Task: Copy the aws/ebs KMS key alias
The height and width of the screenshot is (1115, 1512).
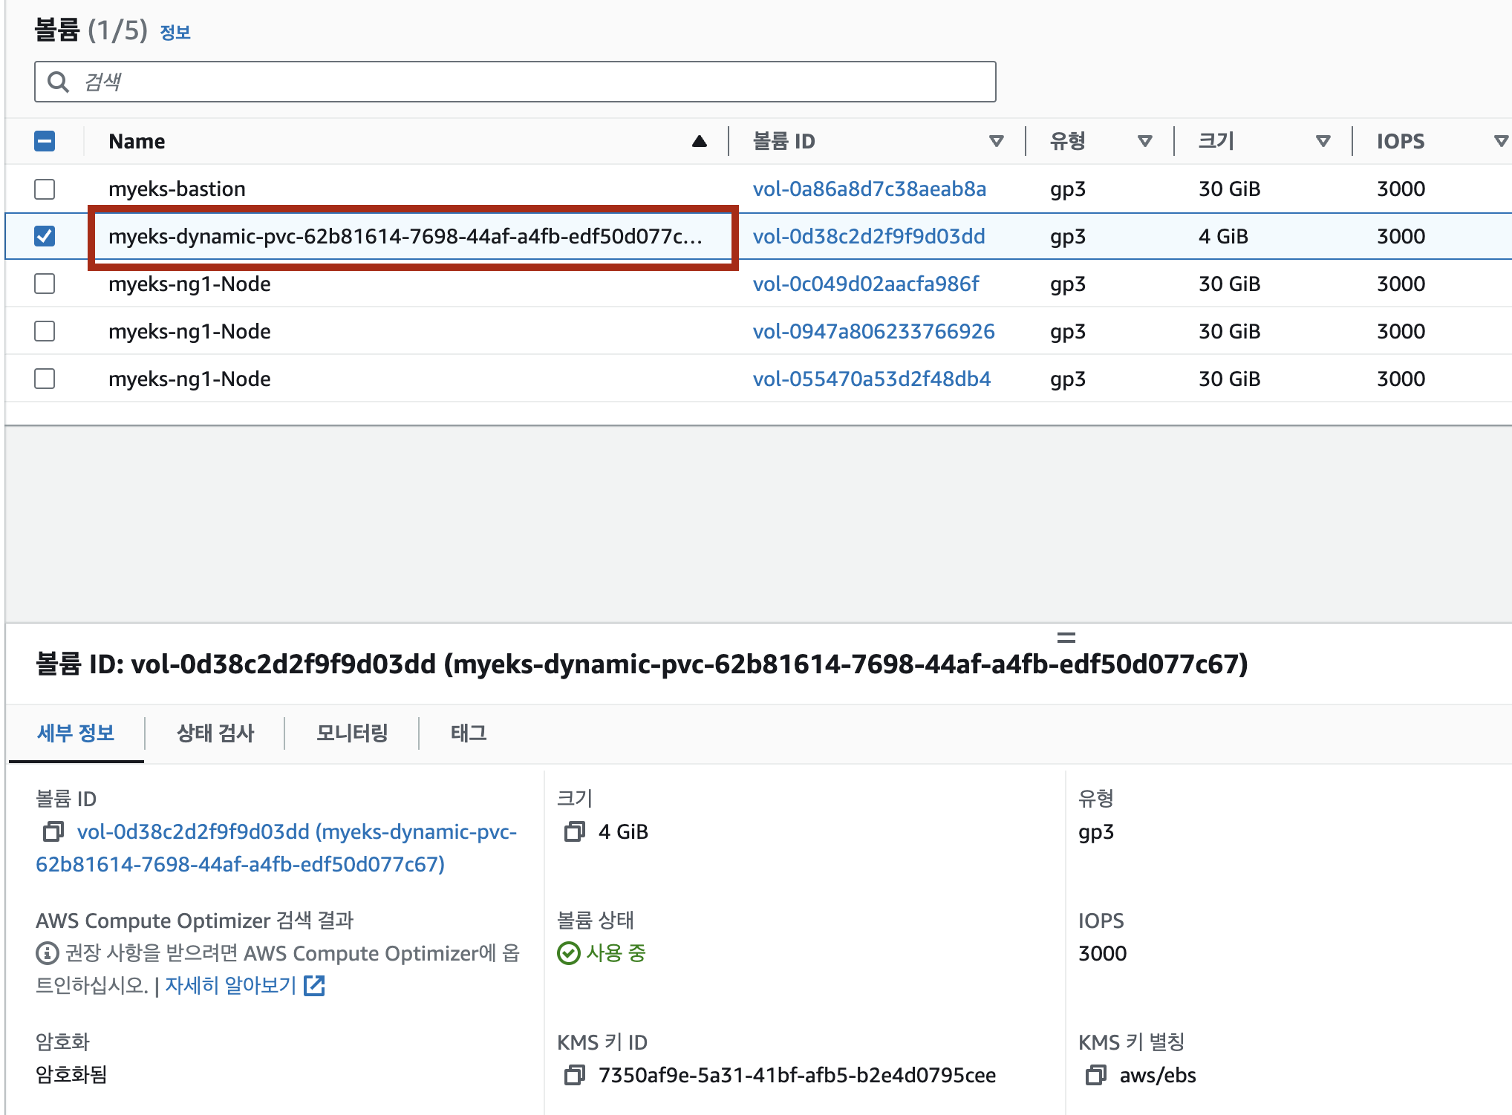Action: tap(1095, 1075)
